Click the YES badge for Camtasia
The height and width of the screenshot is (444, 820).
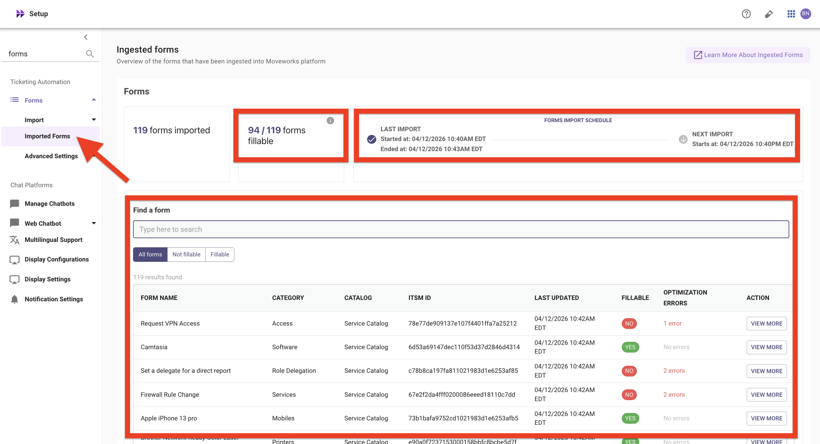(630, 347)
